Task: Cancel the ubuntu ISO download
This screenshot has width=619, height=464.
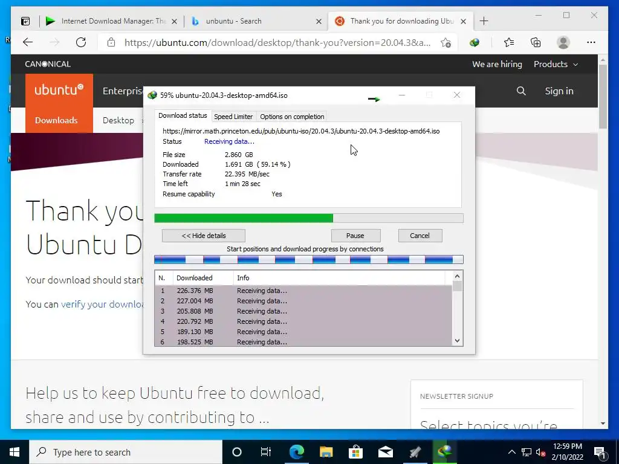Action: point(420,236)
